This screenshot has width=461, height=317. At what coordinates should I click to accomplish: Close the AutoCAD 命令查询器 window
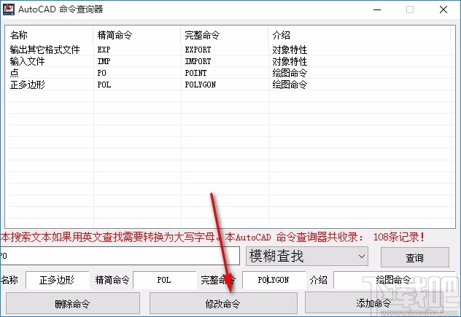click(x=443, y=9)
